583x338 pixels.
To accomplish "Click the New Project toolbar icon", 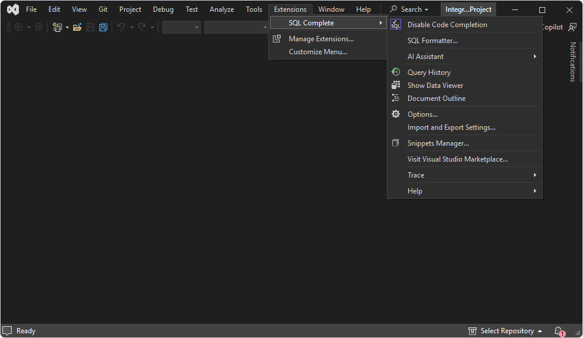I will (x=57, y=27).
